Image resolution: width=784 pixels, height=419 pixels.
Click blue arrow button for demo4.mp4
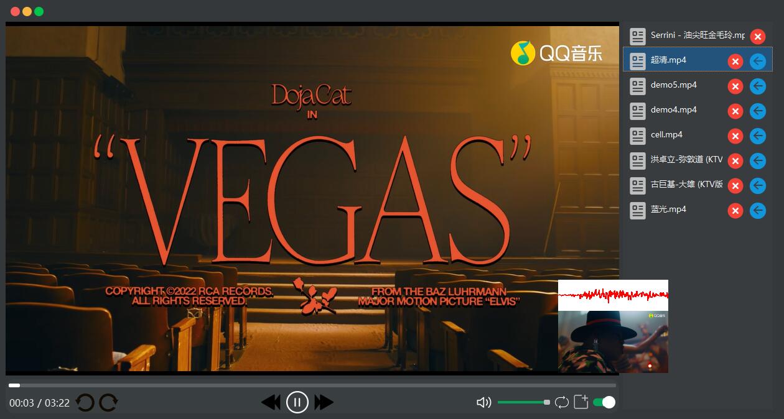coord(757,111)
